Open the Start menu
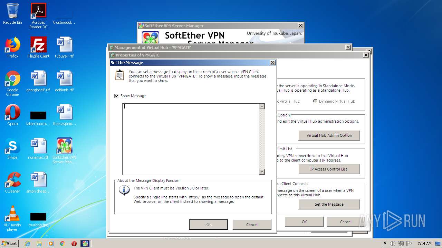This screenshot has width=442, height=248. click(10, 244)
